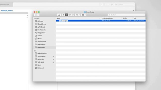Expand the first row arrow in background window
Image resolution: width=161 pixels, height=90 pixels.
(27, 13)
